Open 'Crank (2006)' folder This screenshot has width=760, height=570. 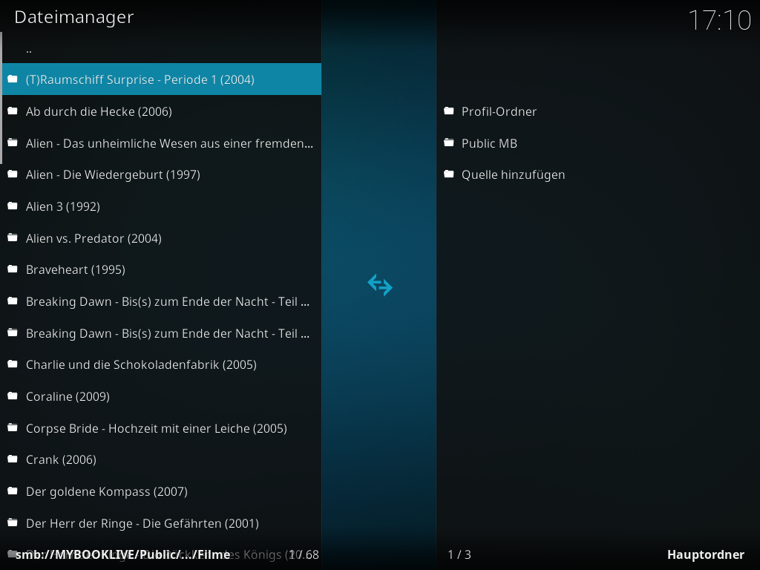click(x=161, y=459)
